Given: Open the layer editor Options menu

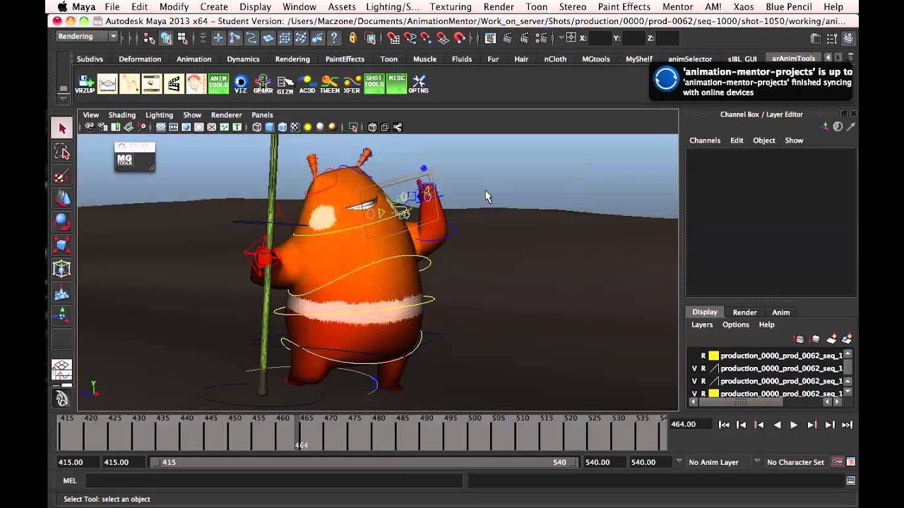Looking at the screenshot, I should click(735, 325).
